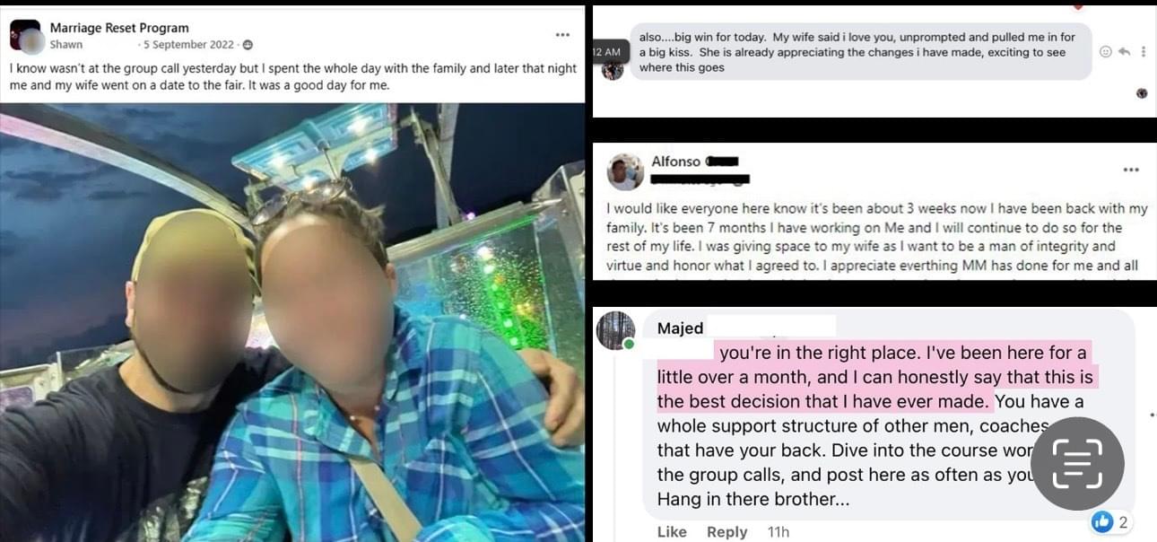Open the Ferris wheel couple photo
The image size is (1157, 542).
pyautogui.click(x=292, y=322)
